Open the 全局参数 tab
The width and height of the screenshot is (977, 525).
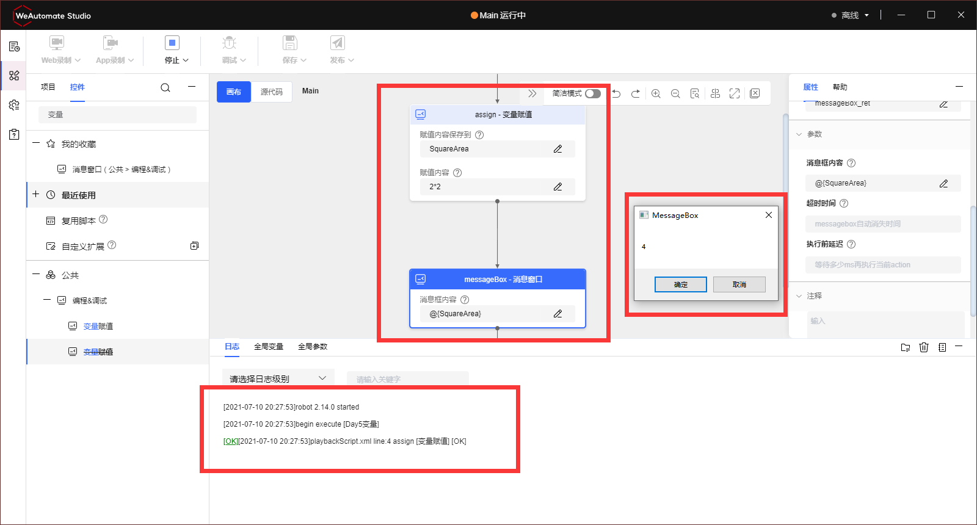click(x=313, y=347)
